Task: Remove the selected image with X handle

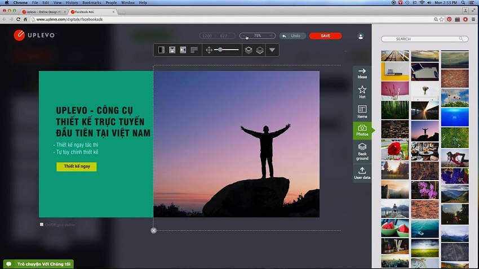Action: [x=153, y=230]
